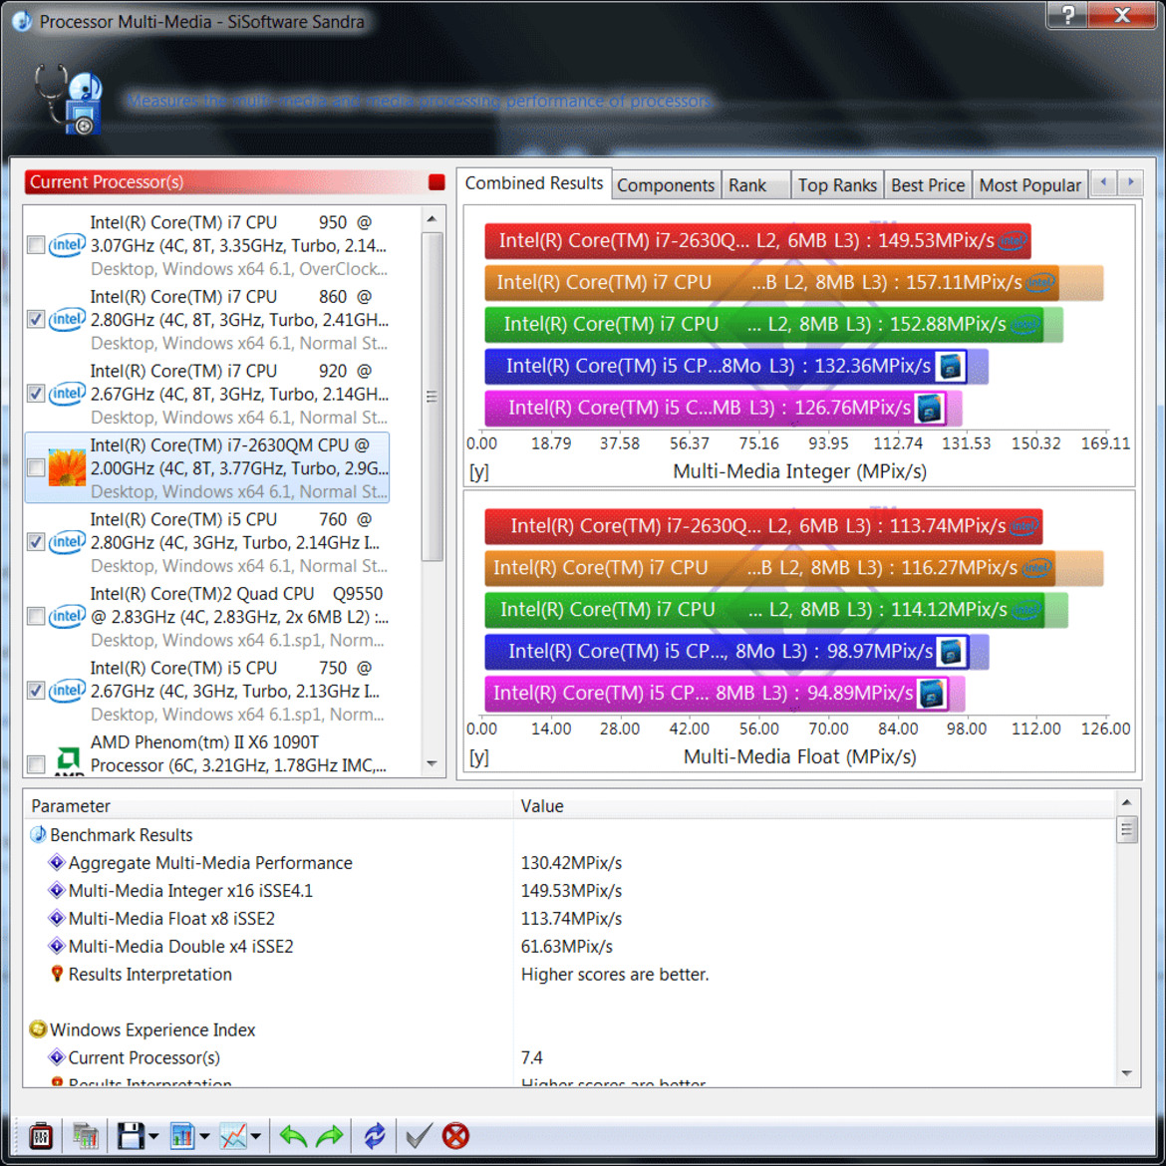Click the sunflower icon of i7-2630QM entry
The height and width of the screenshot is (1166, 1166).
pyautogui.click(x=67, y=467)
